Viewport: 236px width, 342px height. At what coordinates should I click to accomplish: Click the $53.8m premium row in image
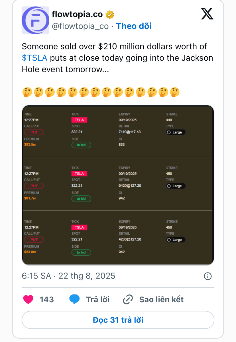(118, 237)
